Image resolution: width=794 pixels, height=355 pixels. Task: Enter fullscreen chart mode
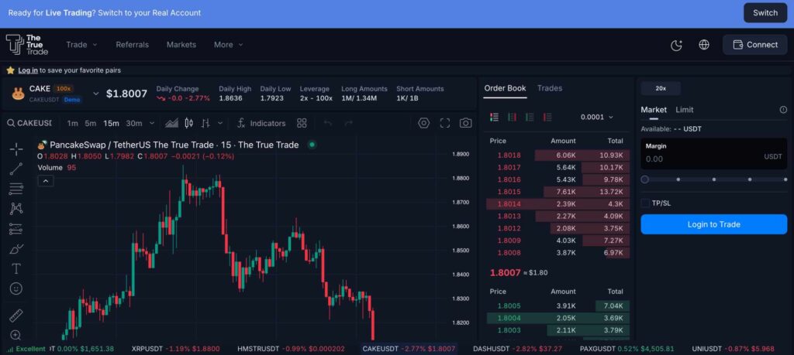[445, 123]
